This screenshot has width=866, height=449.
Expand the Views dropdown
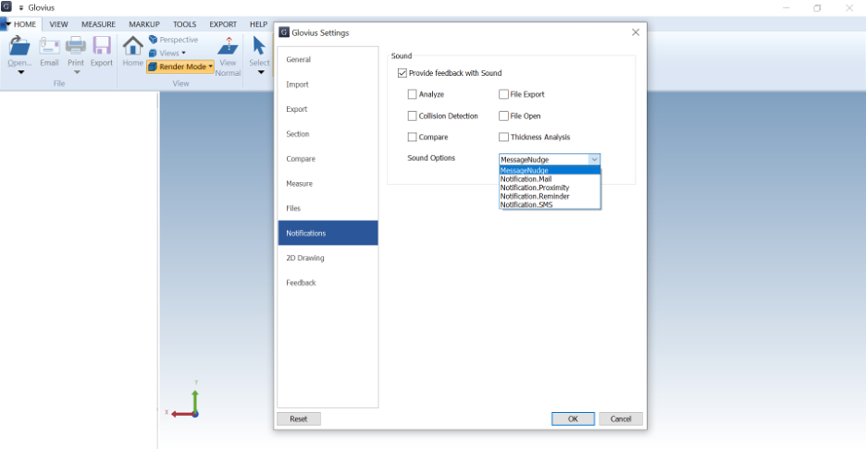[183, 53]
